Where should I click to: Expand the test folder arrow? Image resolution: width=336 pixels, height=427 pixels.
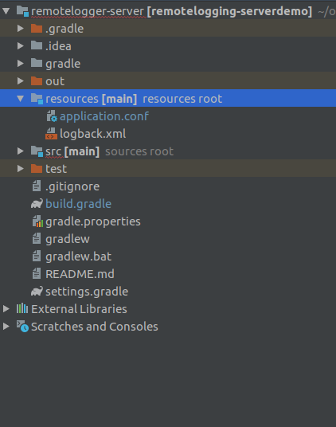tap(21, 169)
